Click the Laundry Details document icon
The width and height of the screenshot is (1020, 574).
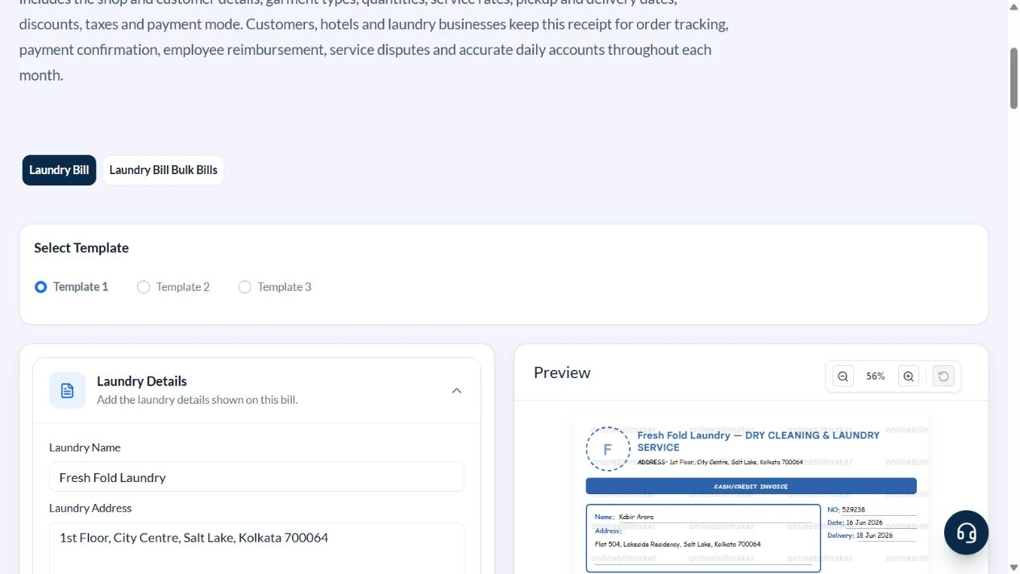pos(67,390)
